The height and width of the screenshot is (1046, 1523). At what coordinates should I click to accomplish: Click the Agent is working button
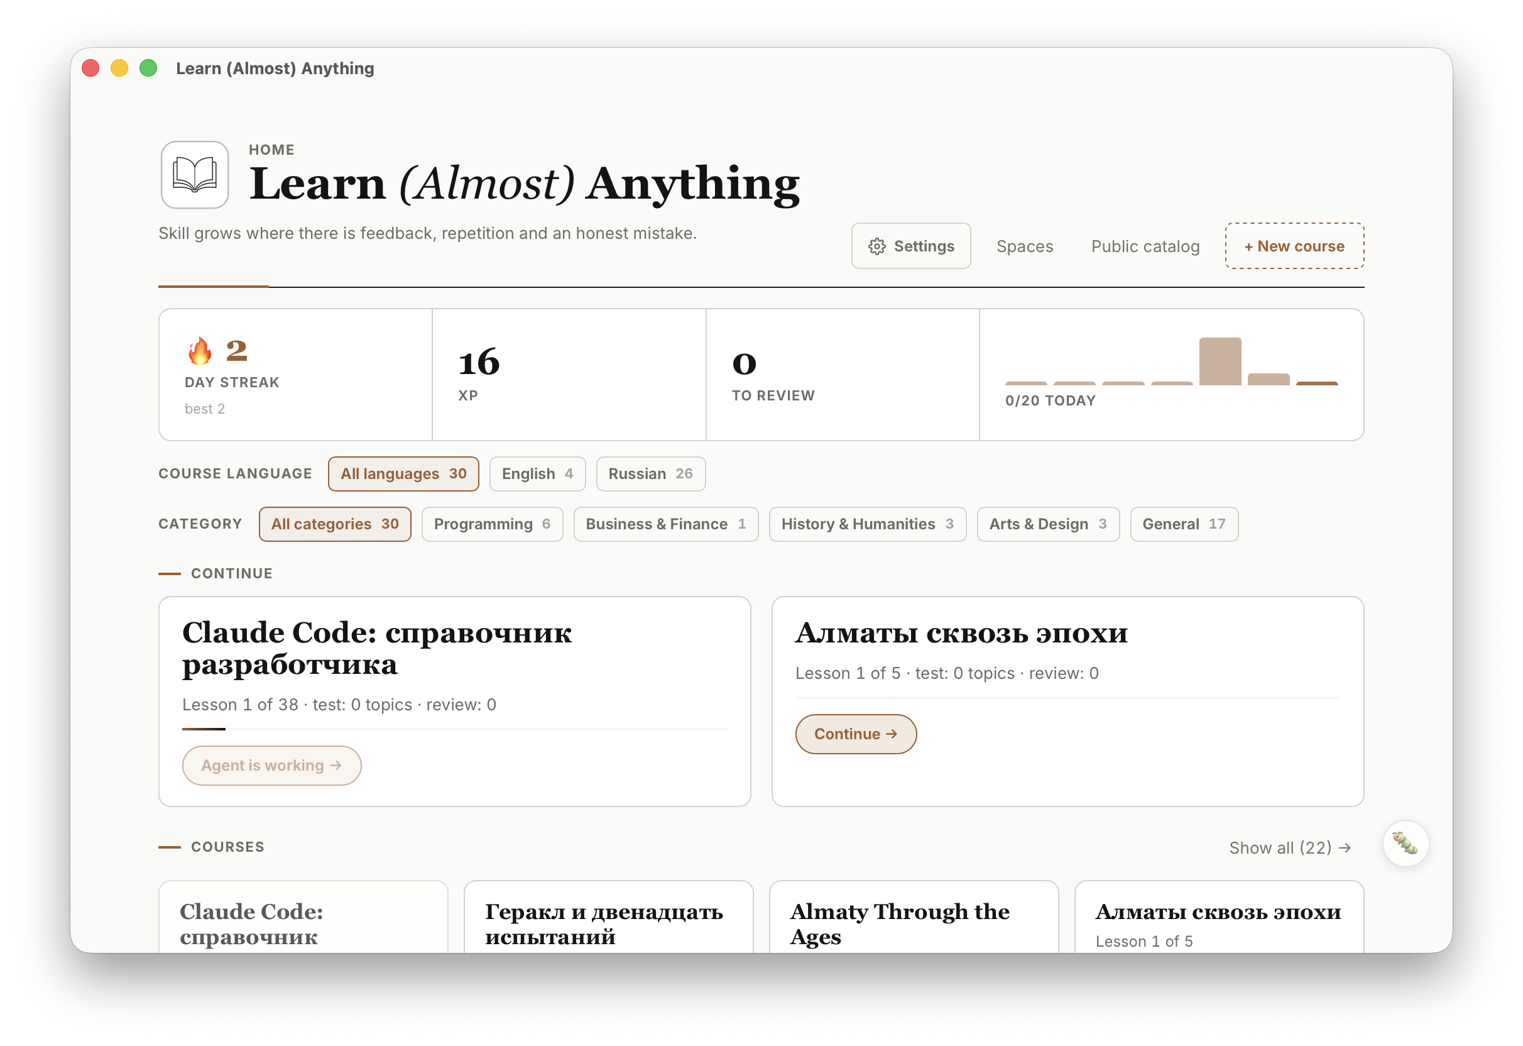[271, 765]
